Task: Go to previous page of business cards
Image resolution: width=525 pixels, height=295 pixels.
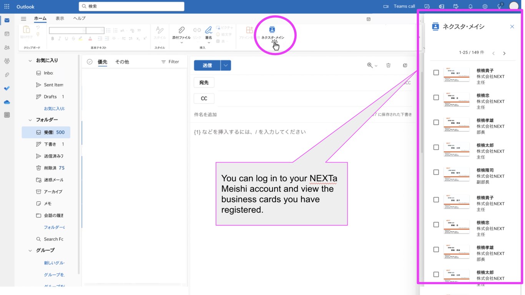Action: [x=493, y=53]
